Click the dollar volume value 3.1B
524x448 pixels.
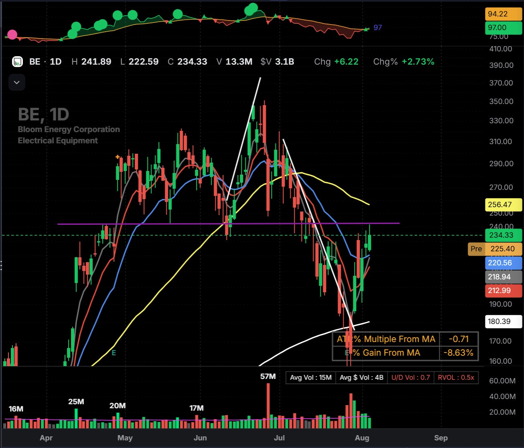(285, 62)
